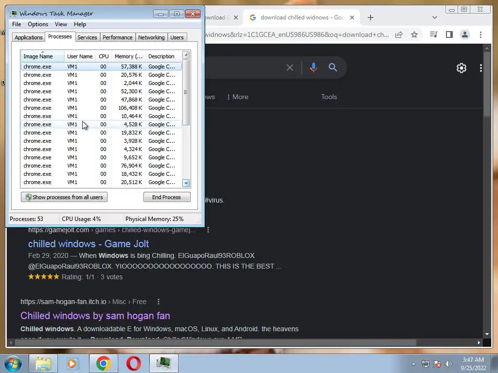Toggle Chrome side panel icon
This screenshot has width=498, height=373.
point(449,34)
